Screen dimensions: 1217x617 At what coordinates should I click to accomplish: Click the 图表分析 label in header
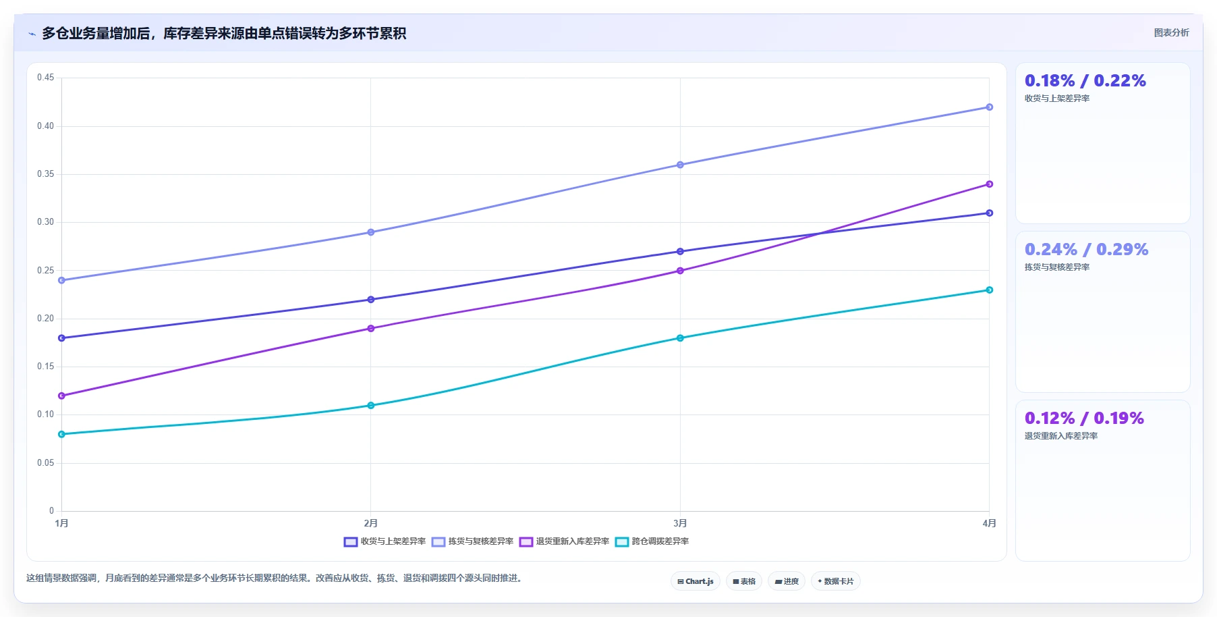1172,32
